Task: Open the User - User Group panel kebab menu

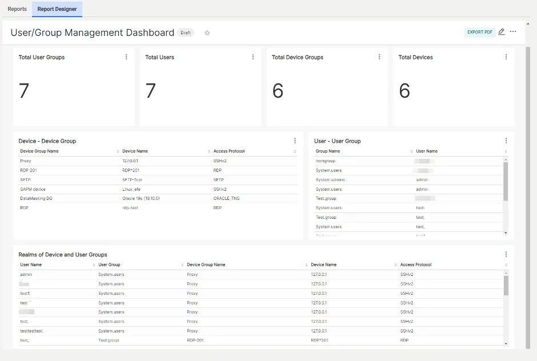Action: [x=506, y=141]
